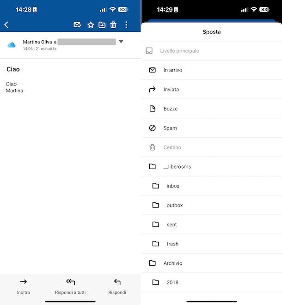The image size is (282, 305).
Task: Tap the iCloud sender avatar
Action: (12, 45)
